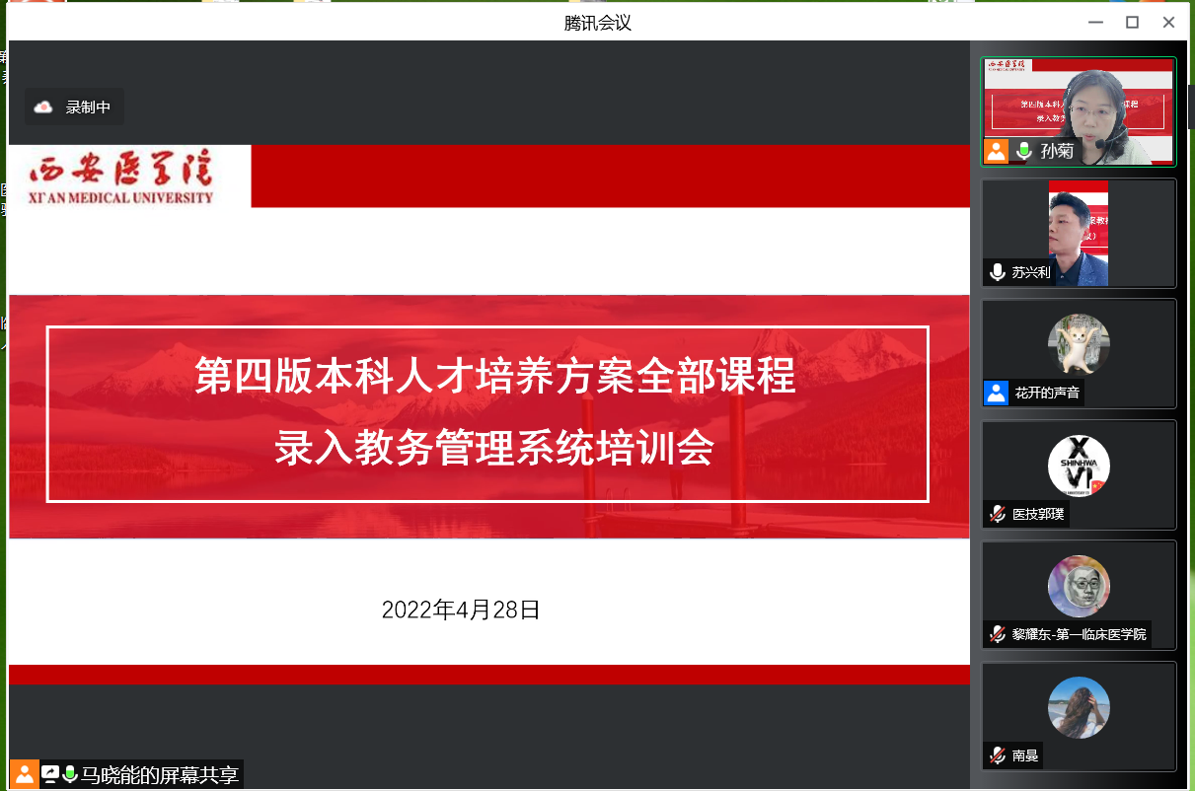Image resolution: width=1195 pixels, height=791 pixels.
Task: Click the name label 孙菊
Action: pos(1057,151)
